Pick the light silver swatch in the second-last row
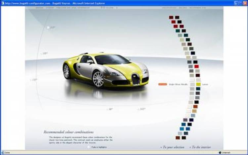Viewport: 248px width, 155px height. 180,133
